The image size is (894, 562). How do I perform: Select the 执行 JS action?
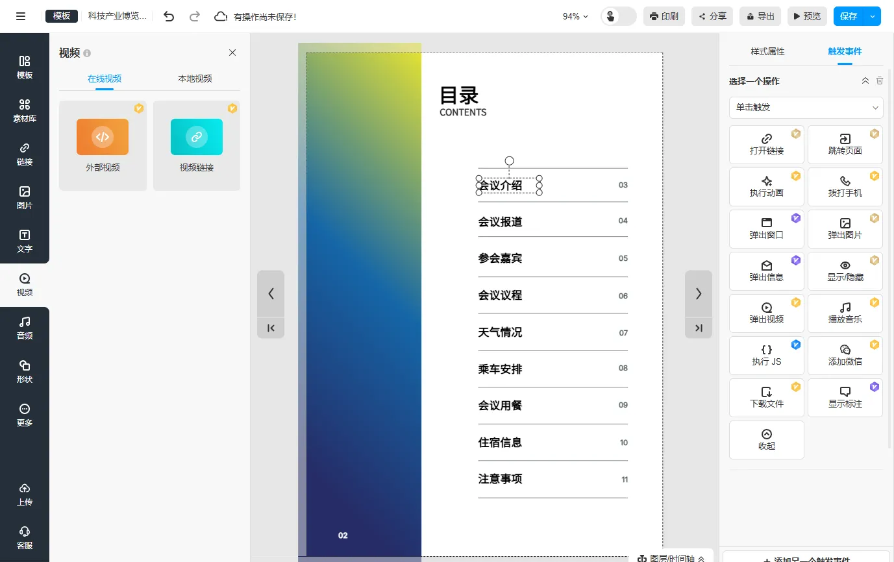pos(767,355)
